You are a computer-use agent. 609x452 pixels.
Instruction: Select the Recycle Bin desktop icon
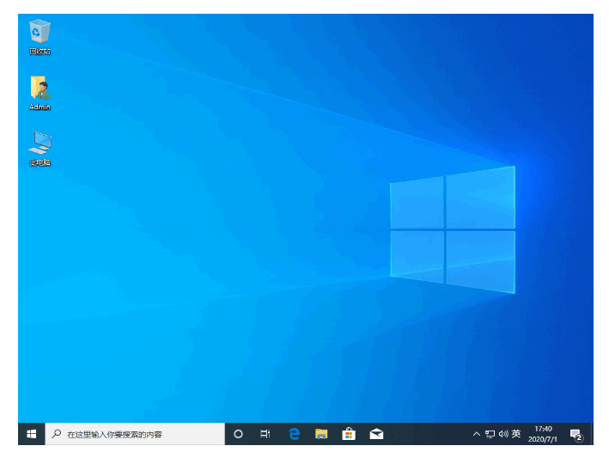(40, 37)
